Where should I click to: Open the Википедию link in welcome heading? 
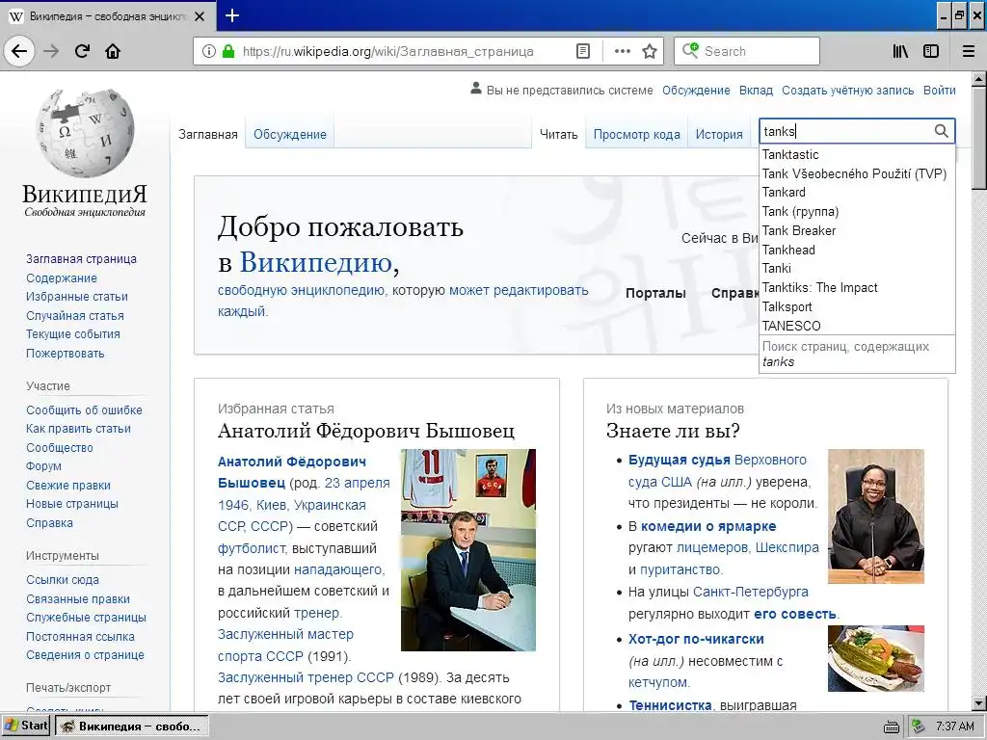[315, 262]
